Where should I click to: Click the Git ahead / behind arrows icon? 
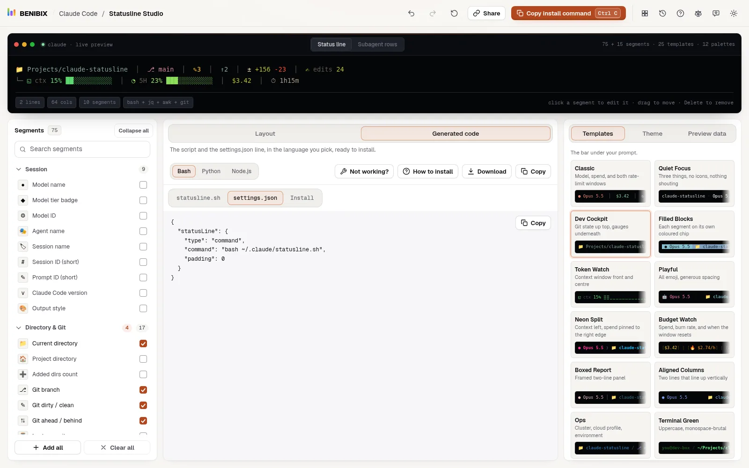point(23,421)
